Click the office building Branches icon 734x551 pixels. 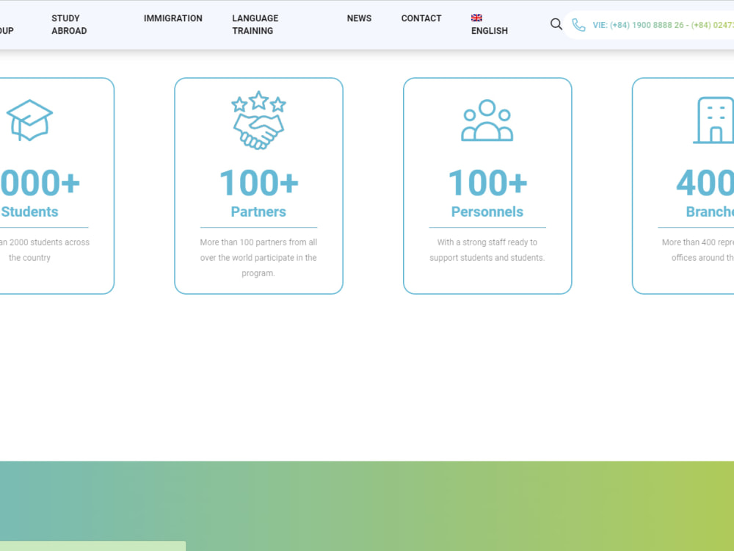tap(713, 120)
